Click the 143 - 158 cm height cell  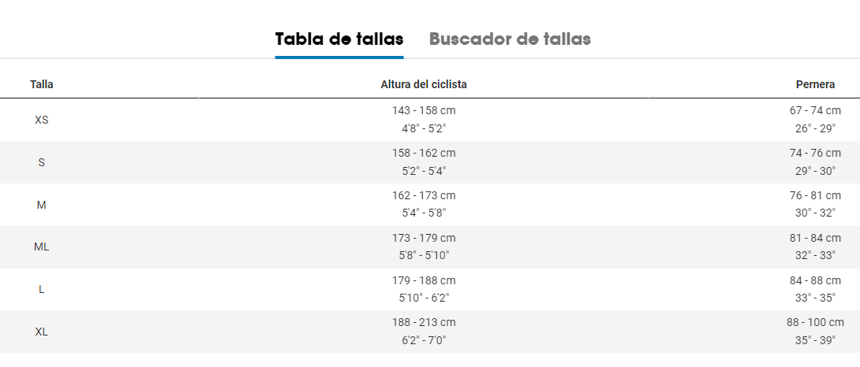tap(424, 111)
